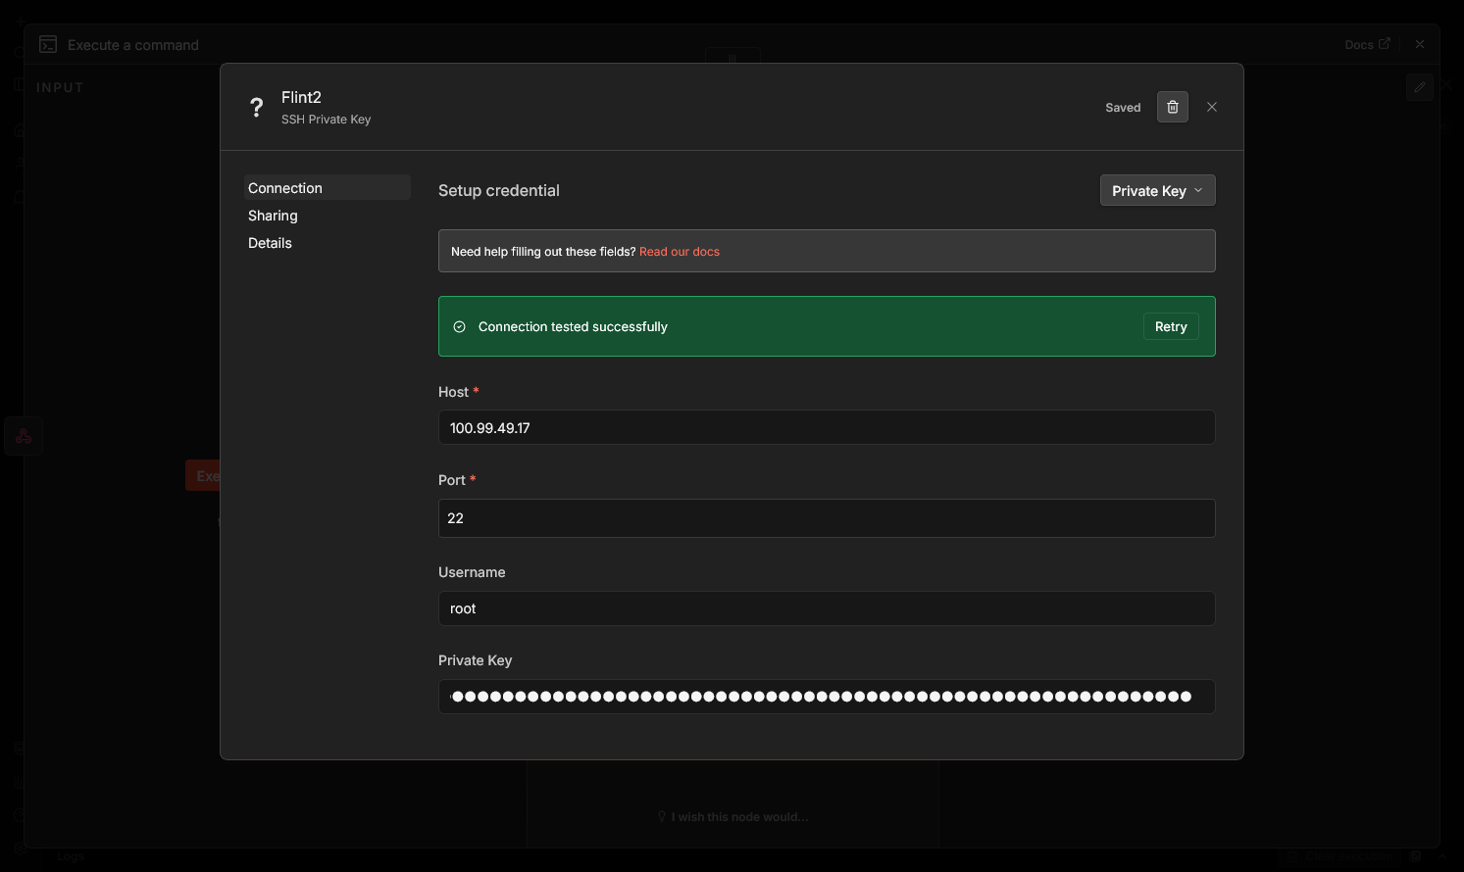This screenshot has height=872, width=1464.
Task: Click the question mark credential icon
Action: (256, 107)
